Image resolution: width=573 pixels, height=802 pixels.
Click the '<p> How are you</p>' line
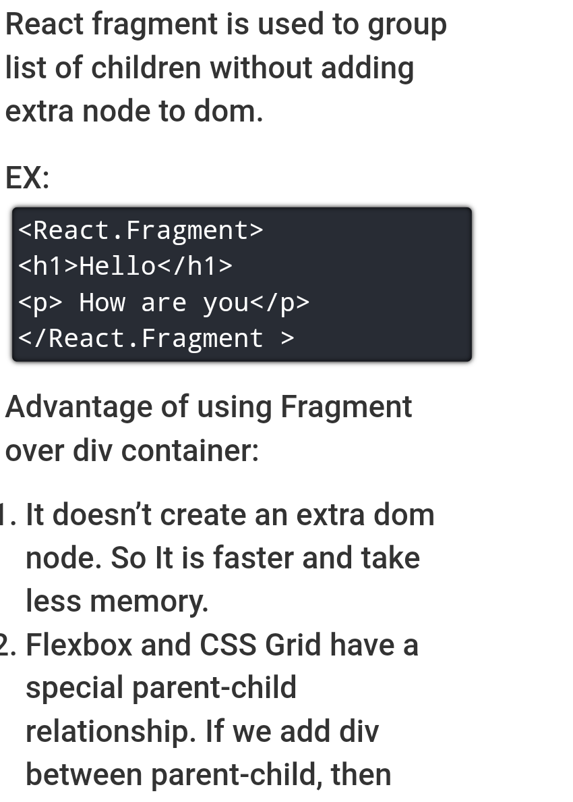click(x=163, y=302)
